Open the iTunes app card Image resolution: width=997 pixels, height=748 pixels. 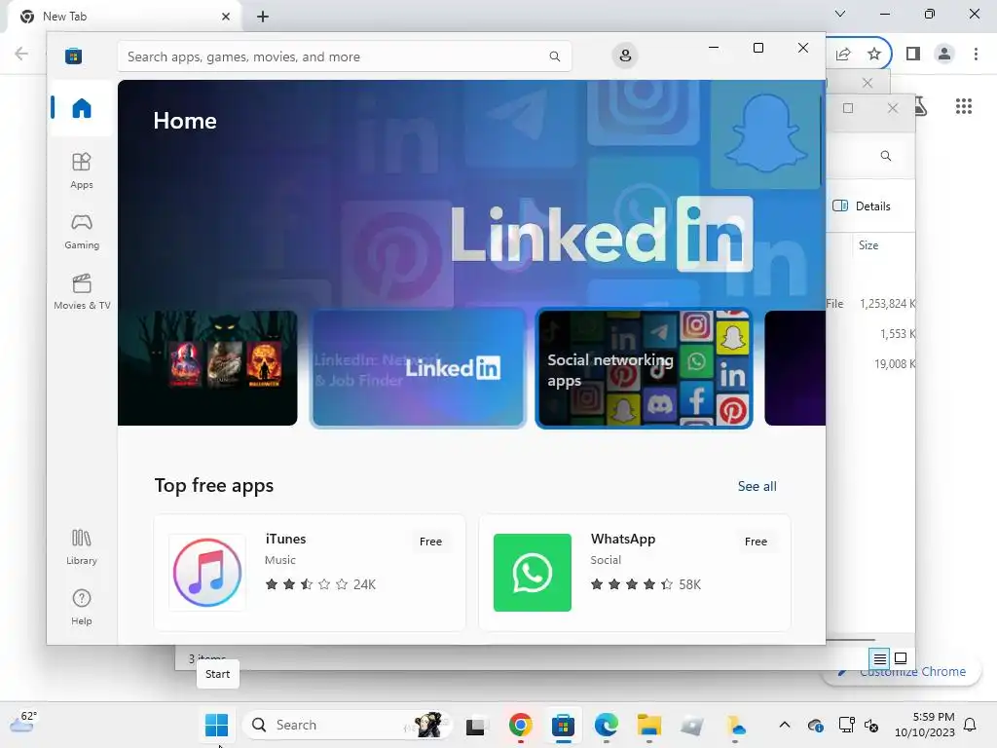point(310,573)
